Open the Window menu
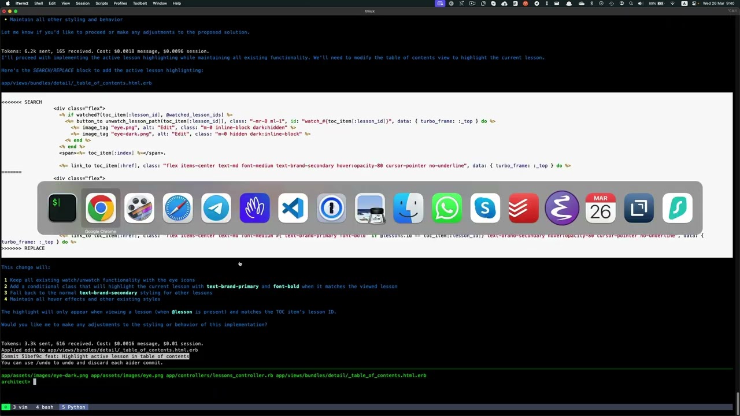Viewport: 740px width, 416px height. 160,3
